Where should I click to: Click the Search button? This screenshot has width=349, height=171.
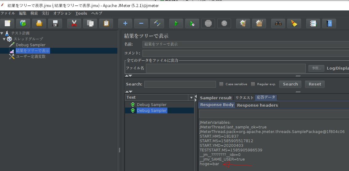click(290, 84)
